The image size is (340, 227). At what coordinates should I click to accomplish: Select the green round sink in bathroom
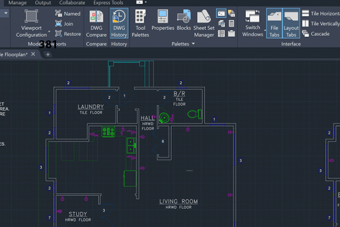(164, 117)
